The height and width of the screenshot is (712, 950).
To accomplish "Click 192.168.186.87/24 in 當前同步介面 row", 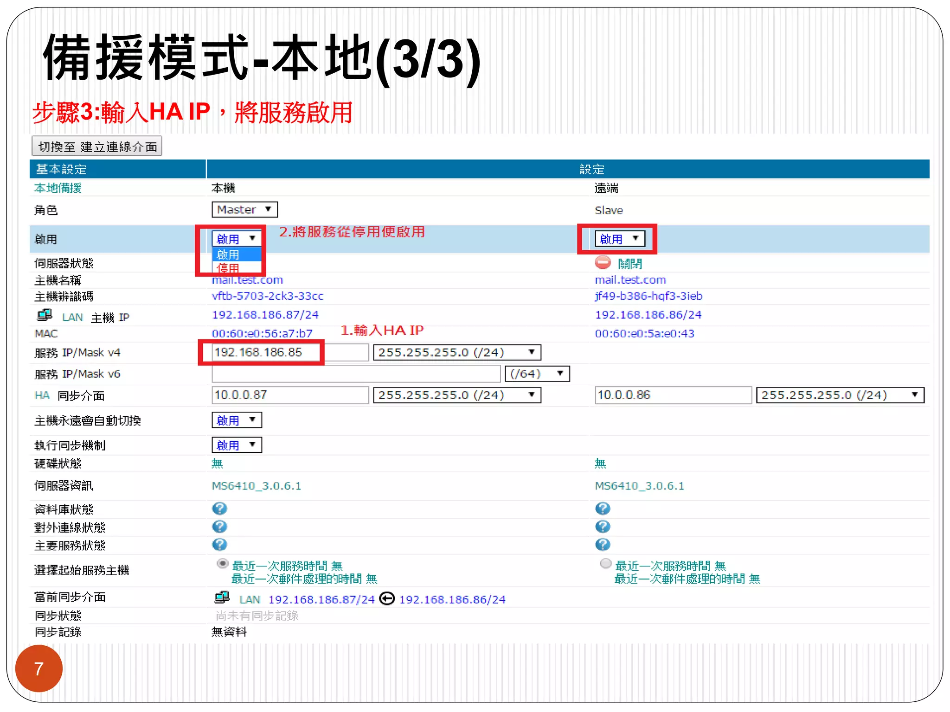I will 321,599.
